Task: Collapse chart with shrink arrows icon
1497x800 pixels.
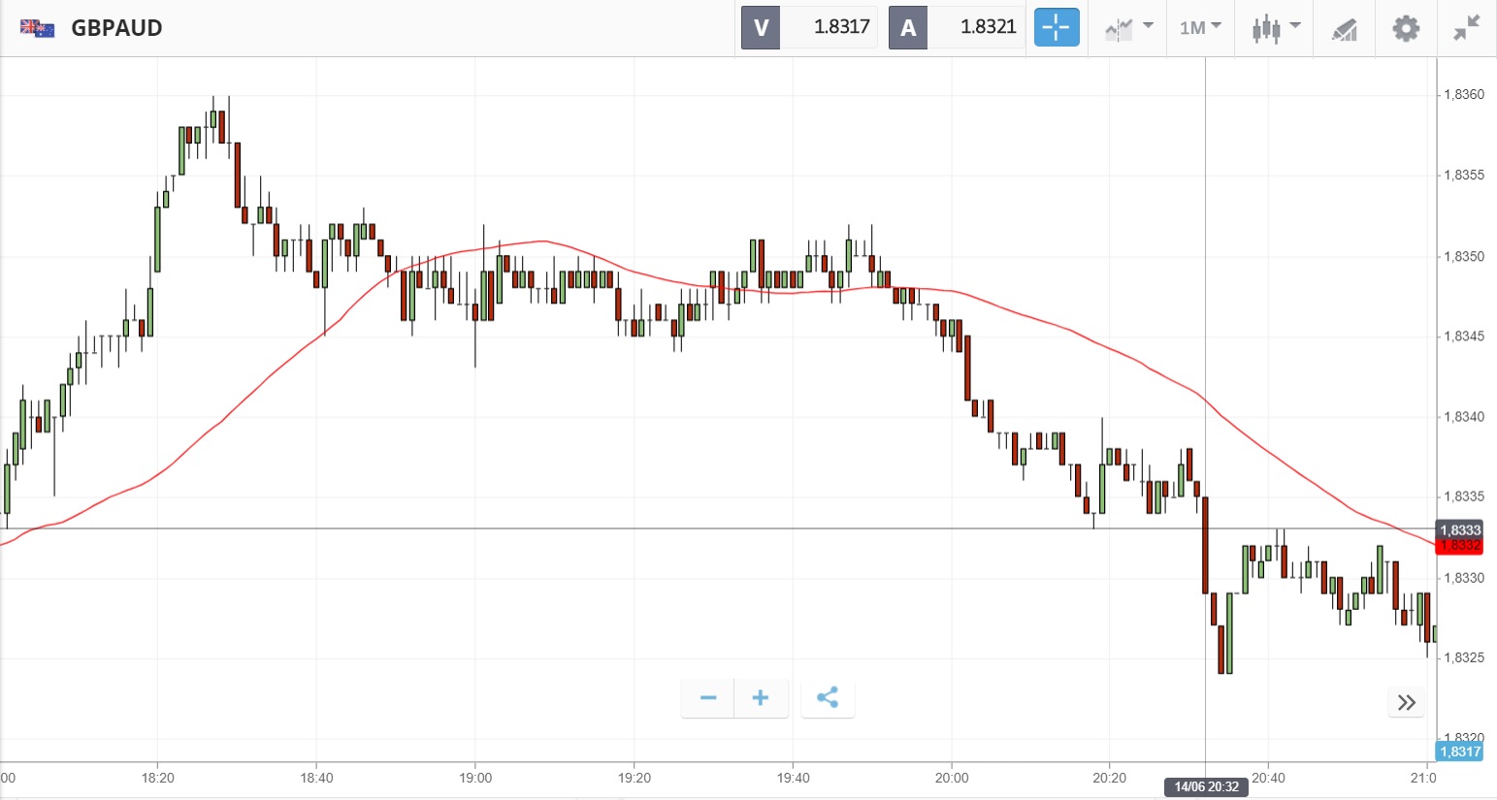Action: (1466, 28)
